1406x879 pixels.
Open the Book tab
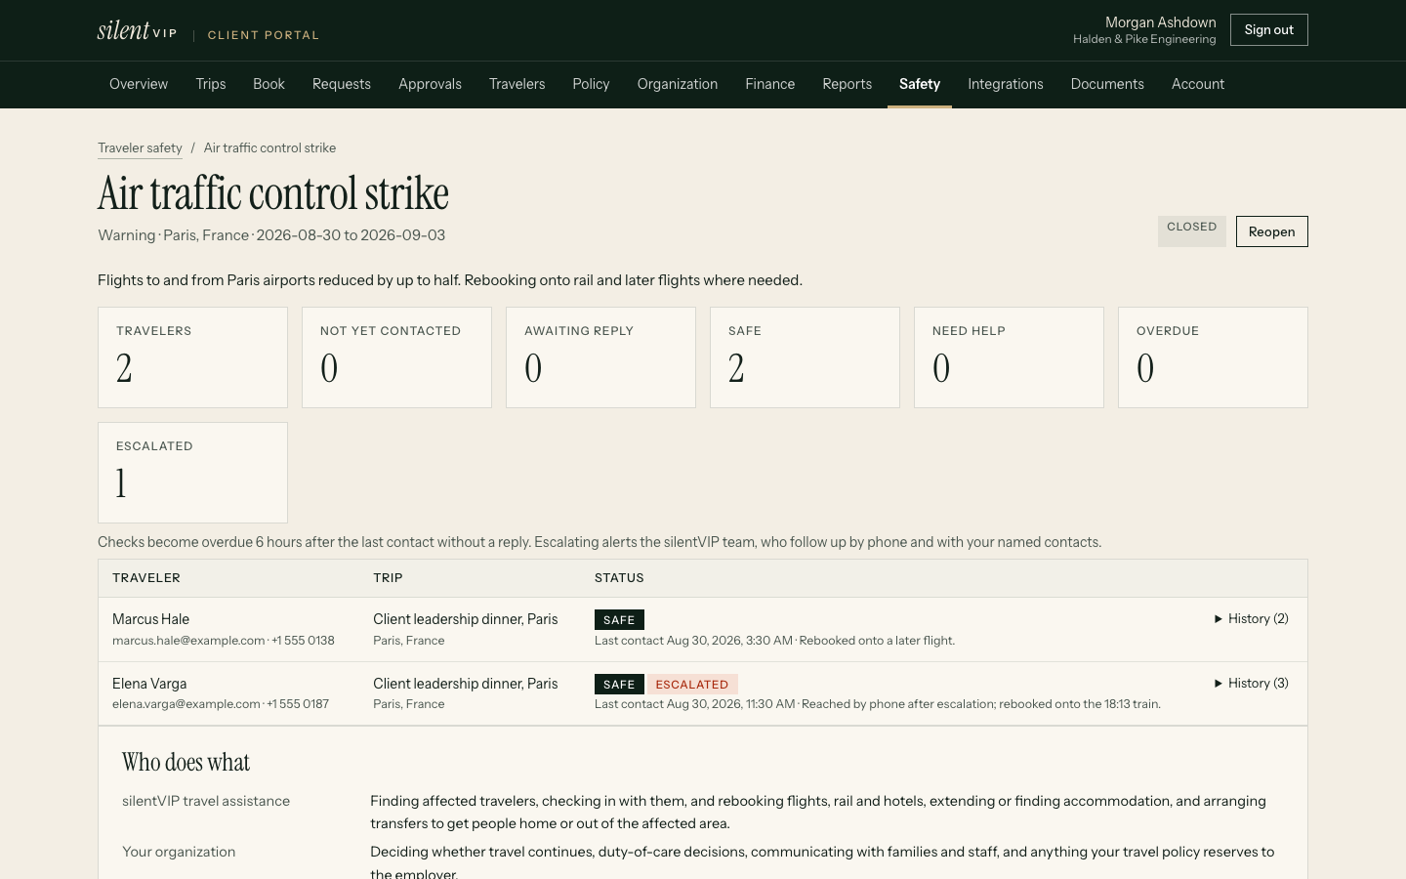tap(269, 84)
